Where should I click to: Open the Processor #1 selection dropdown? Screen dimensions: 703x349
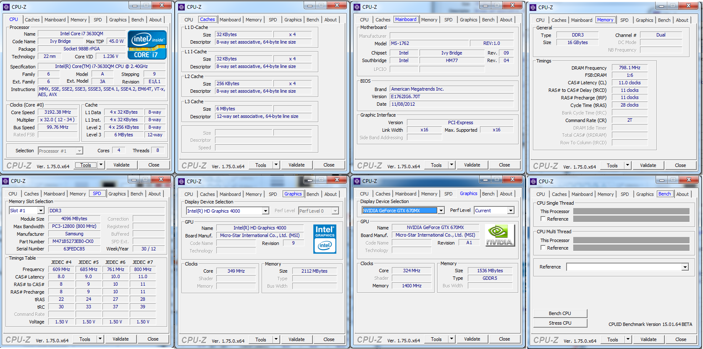[x=79, y=151]
